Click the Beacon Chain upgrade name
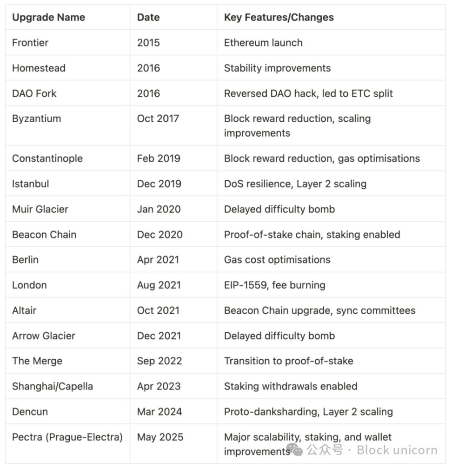Image resolution: width=452 pixels, height=468 pixels. (44, 235)
